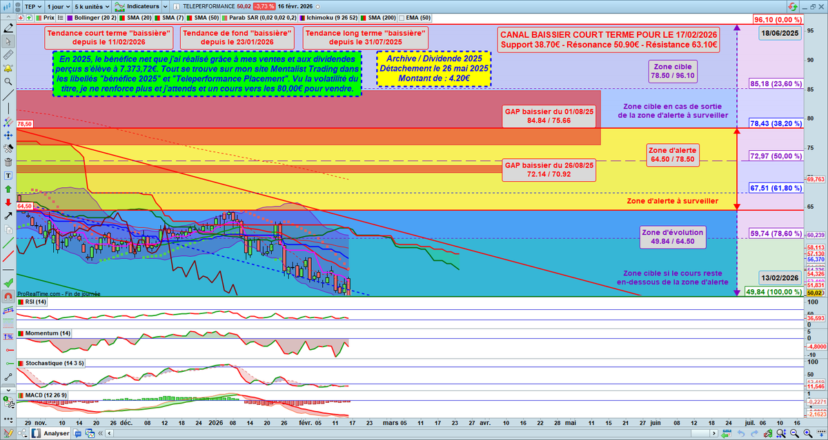The image size is (828, 440).
Task: Click the red plus price icon
Action: click(21, 17)
